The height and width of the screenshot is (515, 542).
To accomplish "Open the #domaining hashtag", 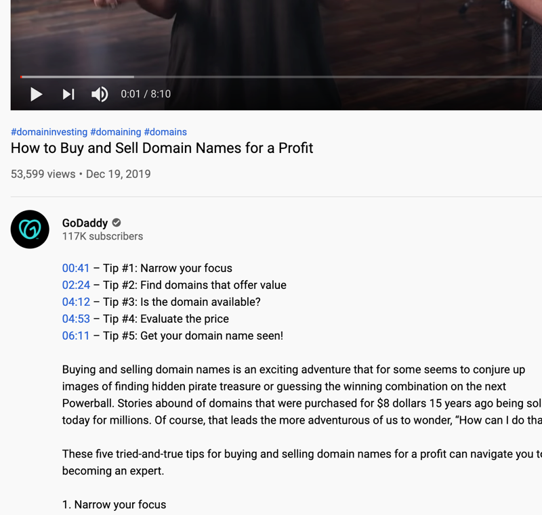I will 116,132.
